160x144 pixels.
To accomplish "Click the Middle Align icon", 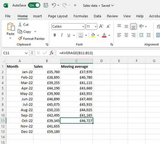I will coord(126,26).
